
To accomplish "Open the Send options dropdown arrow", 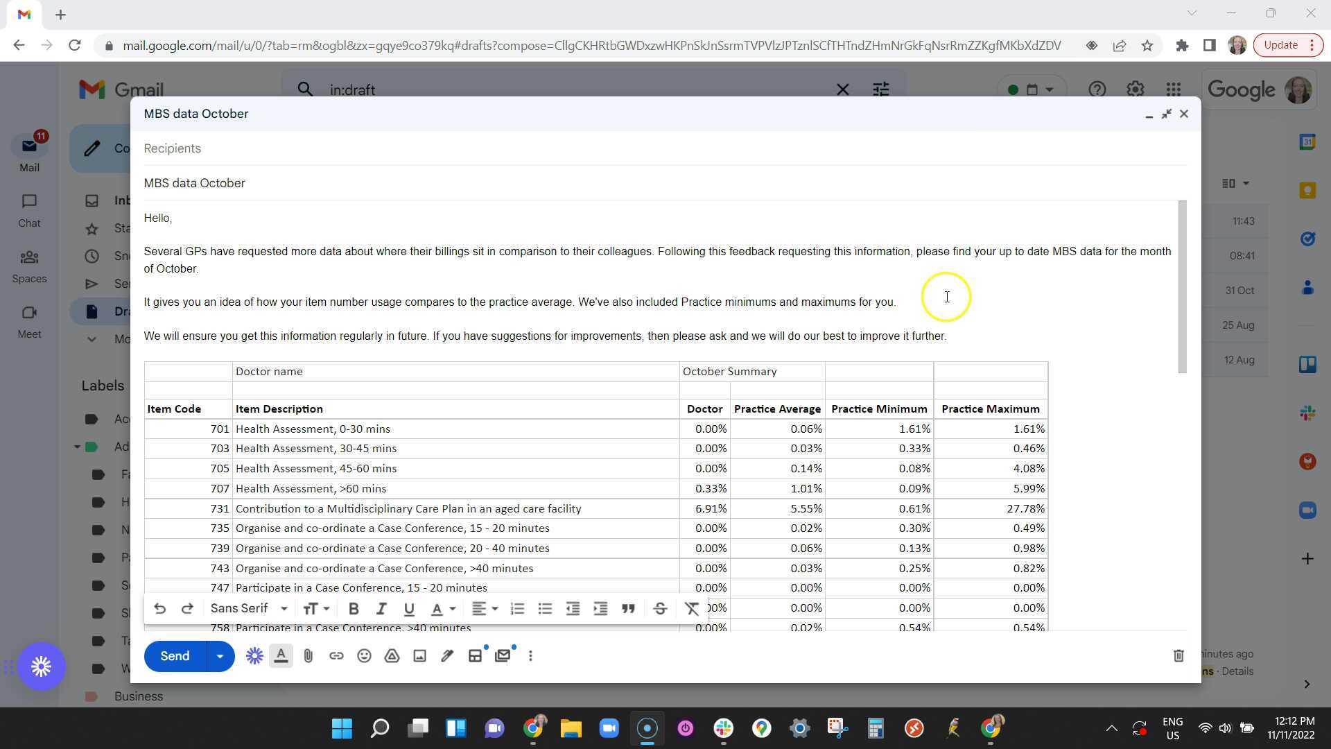I will point(220,655).
